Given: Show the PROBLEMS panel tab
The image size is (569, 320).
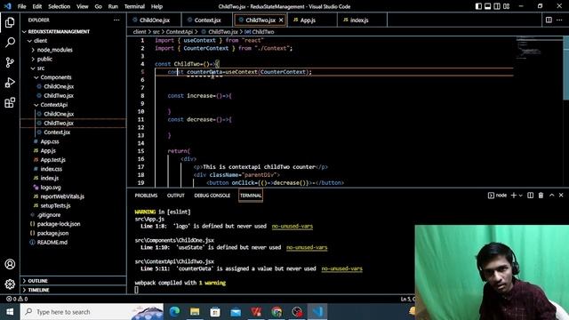Looking at the screenshot, I should (x=146, y=196).
